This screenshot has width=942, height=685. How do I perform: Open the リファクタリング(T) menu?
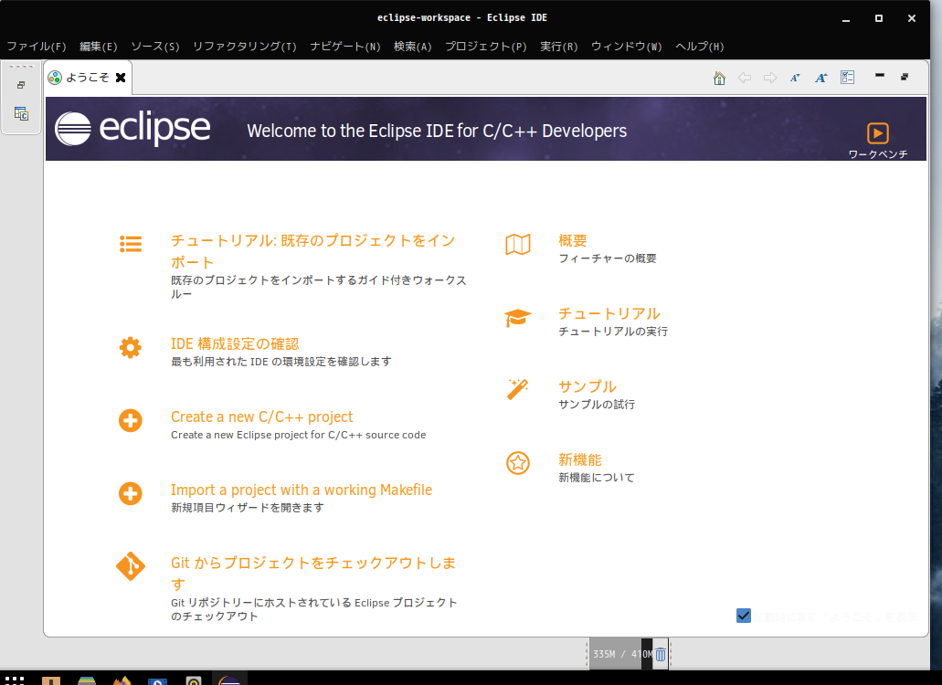tap(245, 47)
